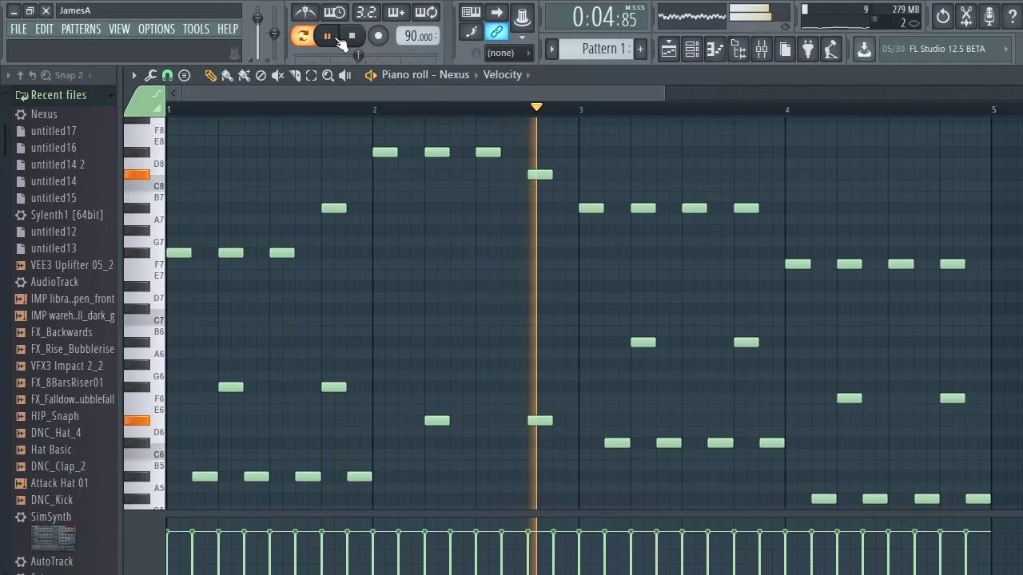Open the PATTERNS menu

[x=81, y=29]
